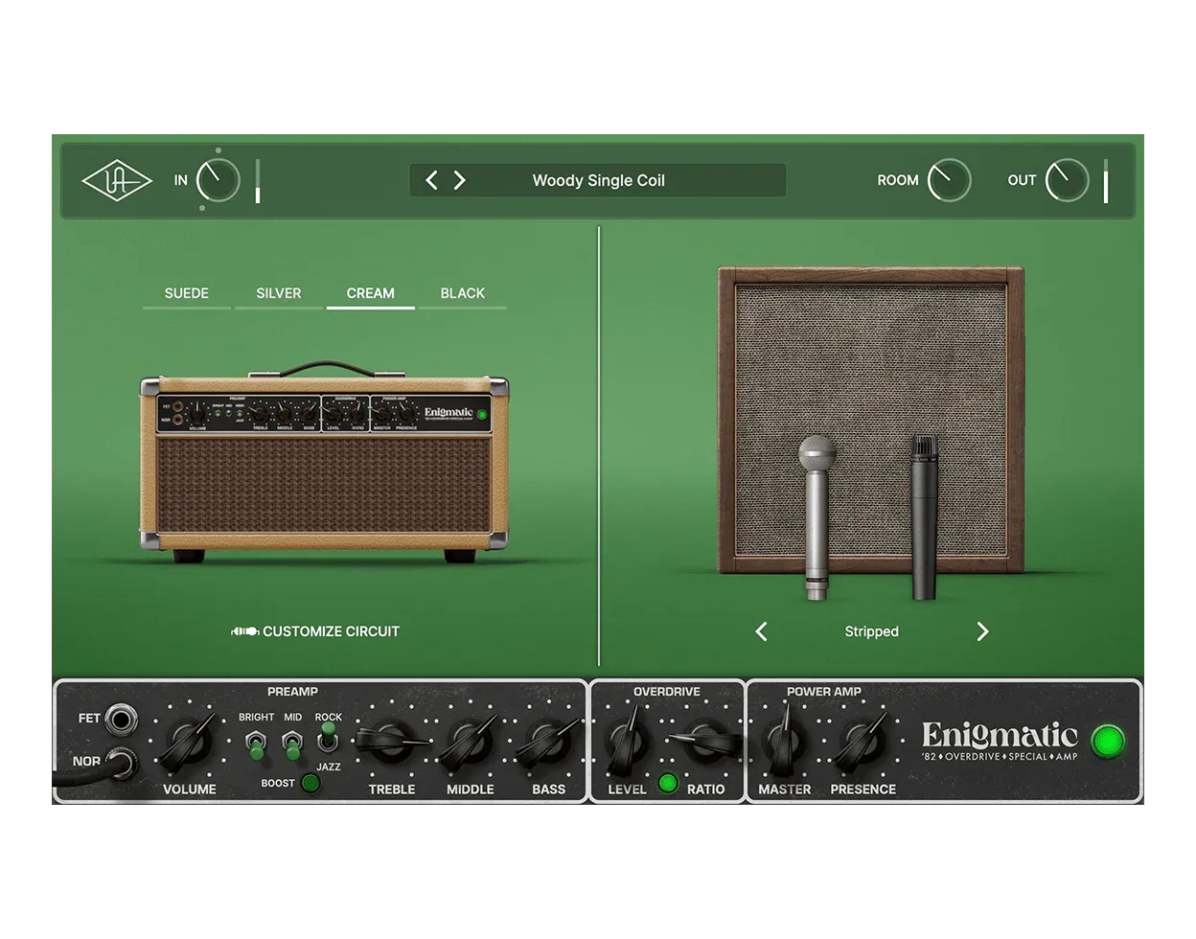This screenshot has height=939, width=1196.
Task: Click the Enigmatic amp logo
Action: tap(1000, 742)
